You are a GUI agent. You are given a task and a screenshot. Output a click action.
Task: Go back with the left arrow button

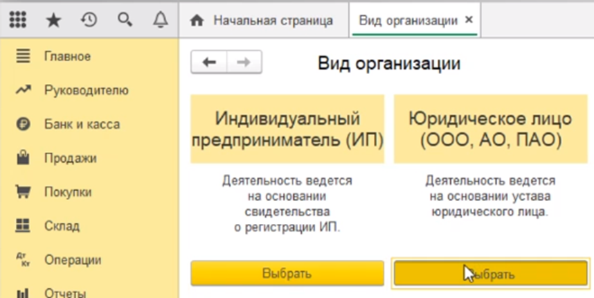(208, 62)
